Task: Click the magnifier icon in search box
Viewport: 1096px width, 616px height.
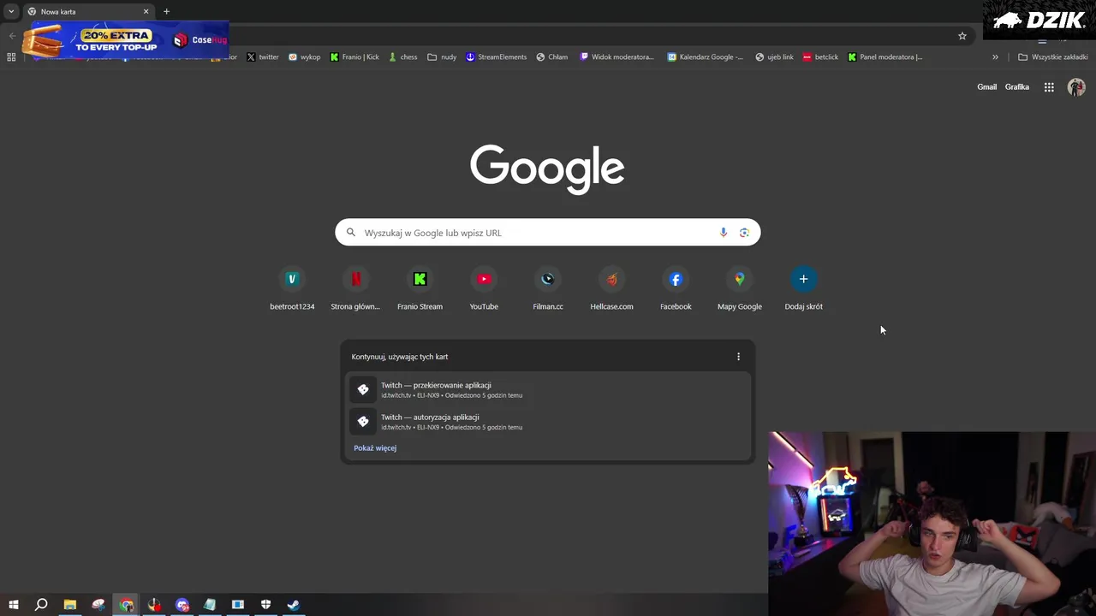Action: tap(350, 233)
